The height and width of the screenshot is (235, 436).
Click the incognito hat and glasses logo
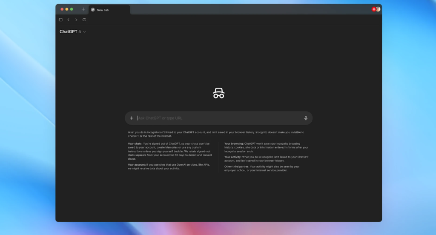pos(219,93)
